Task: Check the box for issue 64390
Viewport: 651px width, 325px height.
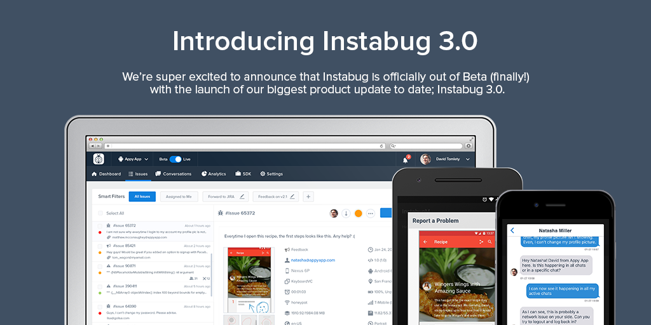Action: pos(100,307)
